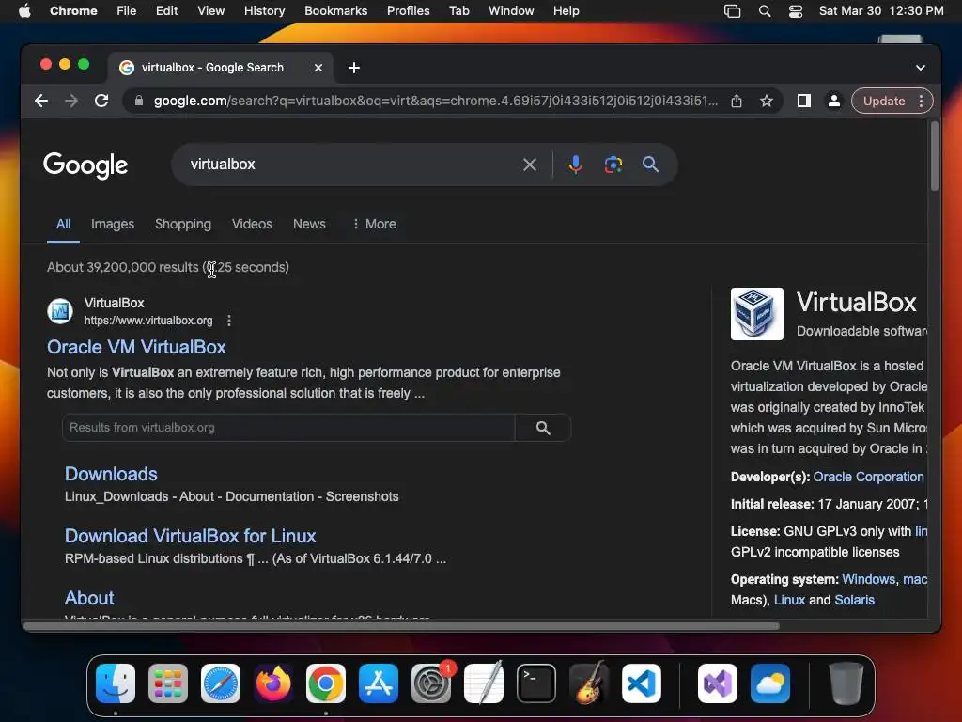The image size is (962, 722).
Task: Switch to the Videos results tab
Action: [x=252, y=224]
